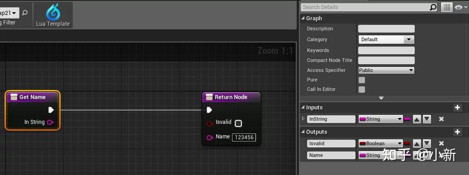Screen dimensions: 469x175
Task: Click the Name value box showing 123456
Action: click(x=244, y=137)
